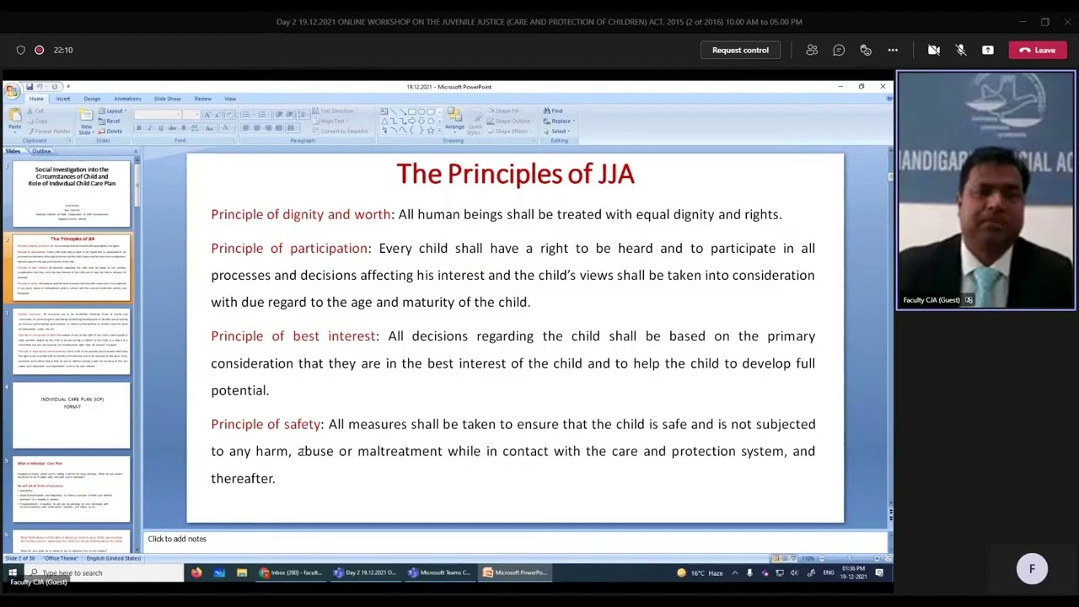Click the Request control button
Viewport: 1079px width, 607px height.
[740, 50]
